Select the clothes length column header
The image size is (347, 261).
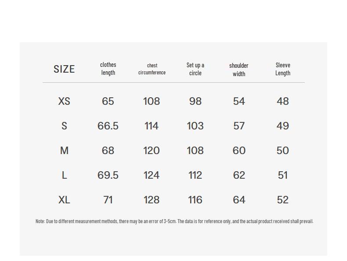coord(108,69)
